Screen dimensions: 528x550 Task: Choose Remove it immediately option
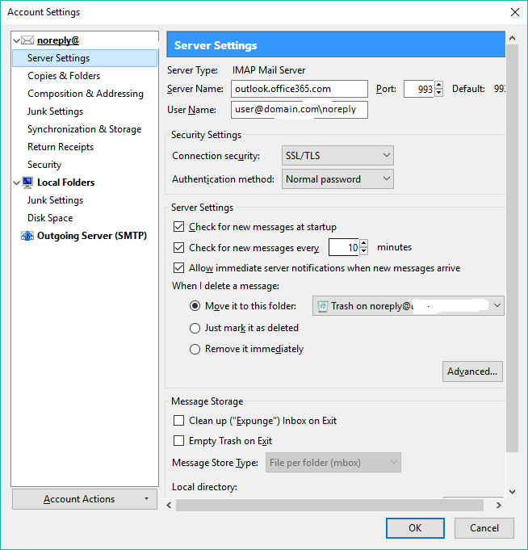click(x=195, y=349)
